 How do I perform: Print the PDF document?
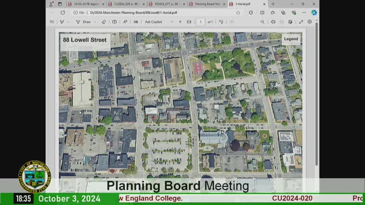coord(273,22)
